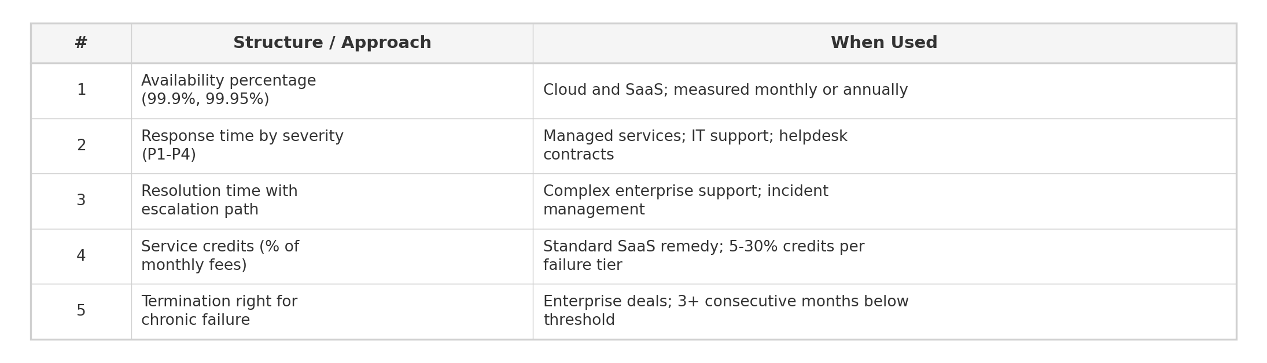The width and height of the screenshot is (1267, 363).
Task: Select row number 1 cell
Action: 81,91
